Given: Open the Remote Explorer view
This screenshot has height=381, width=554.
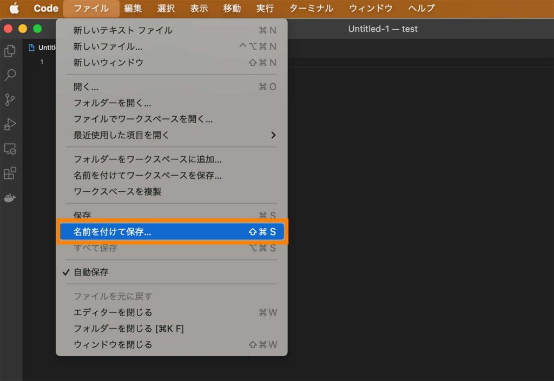Looking at the screenshot, I should coord(10,149).
